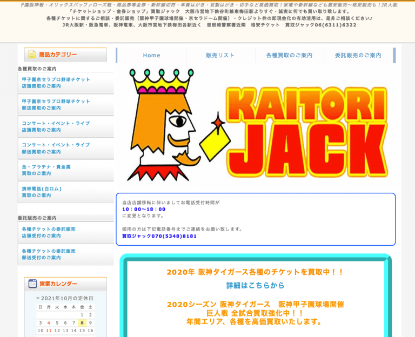
Task: Click the 買取ジャック070(5348)8181 phone number
Action: [159, 236]
